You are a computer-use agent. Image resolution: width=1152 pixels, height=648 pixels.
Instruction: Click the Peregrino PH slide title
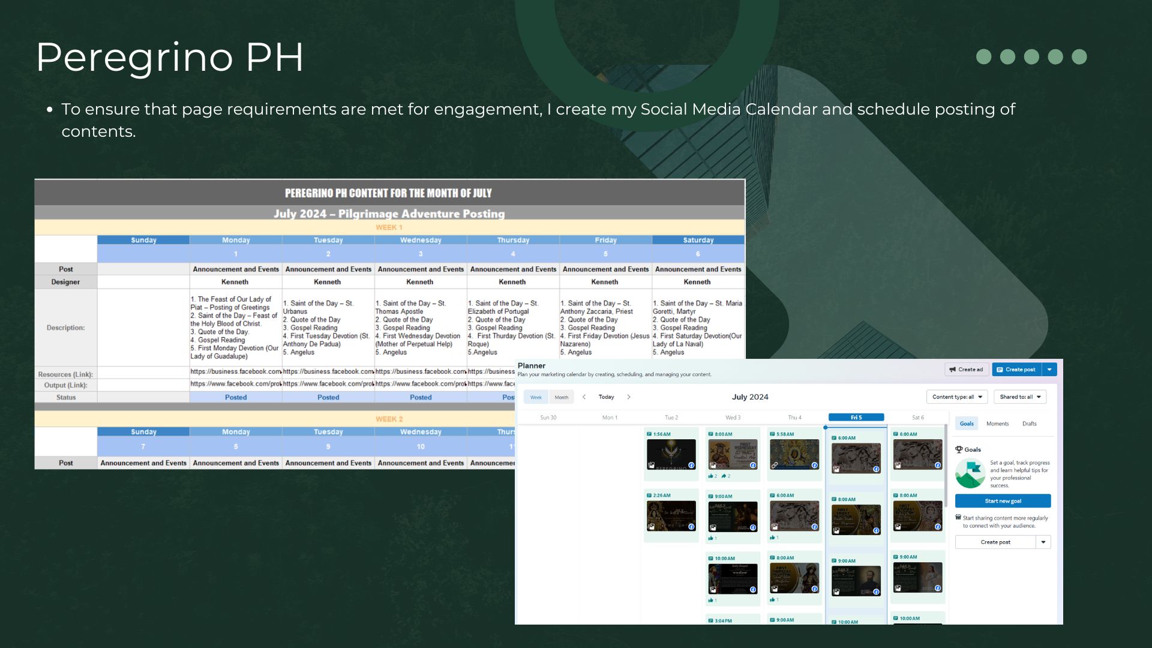point(170,57)
